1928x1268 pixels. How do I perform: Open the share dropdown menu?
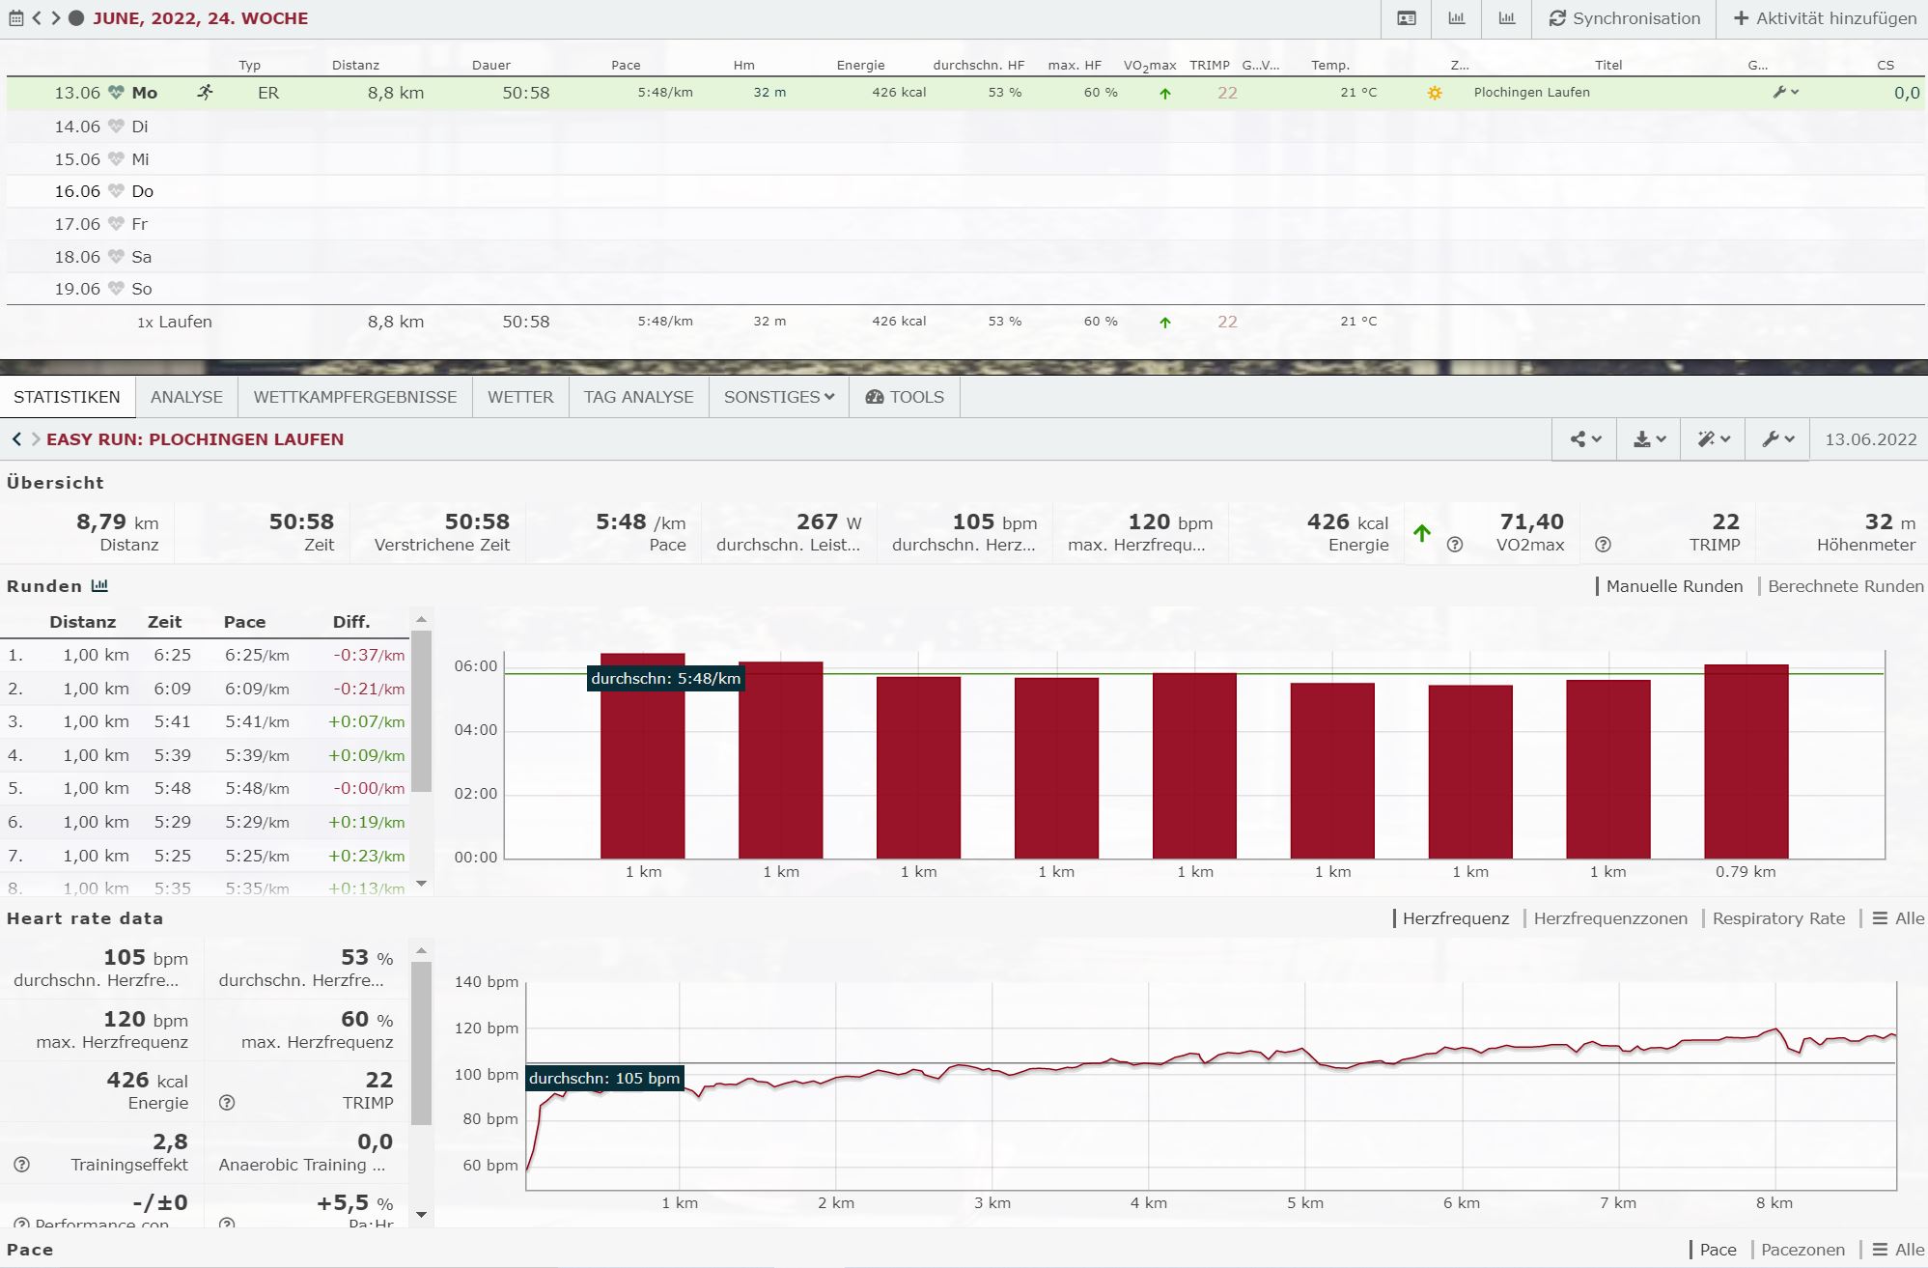[x=1584, y=439]
